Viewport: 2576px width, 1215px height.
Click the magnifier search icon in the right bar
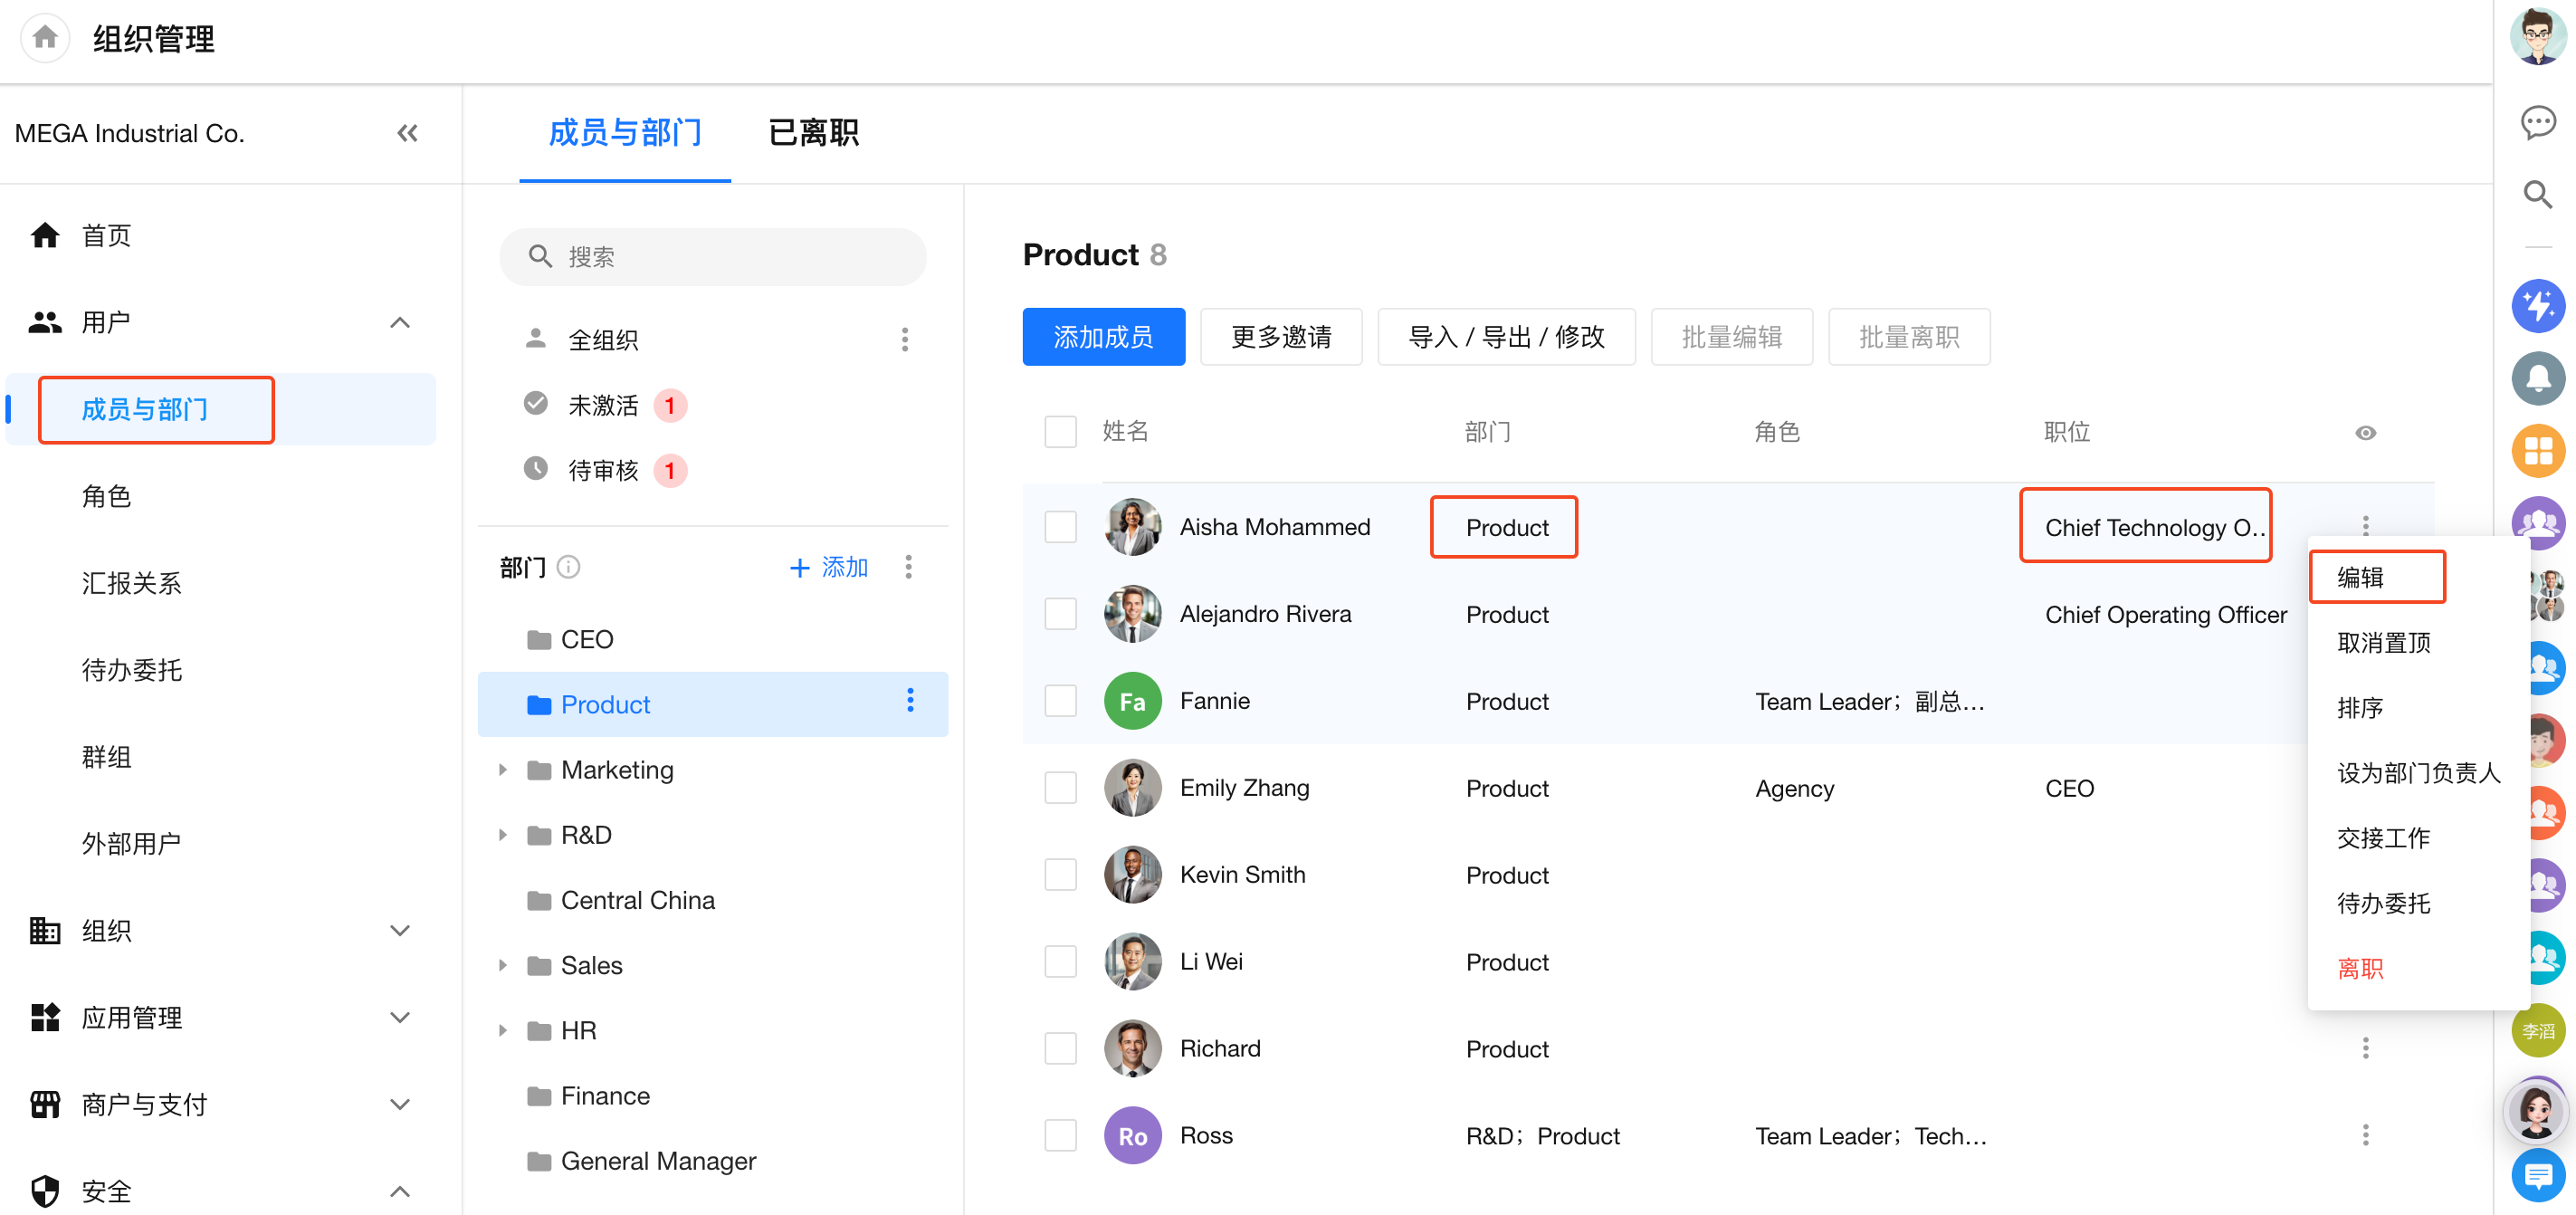[2537, 194]
